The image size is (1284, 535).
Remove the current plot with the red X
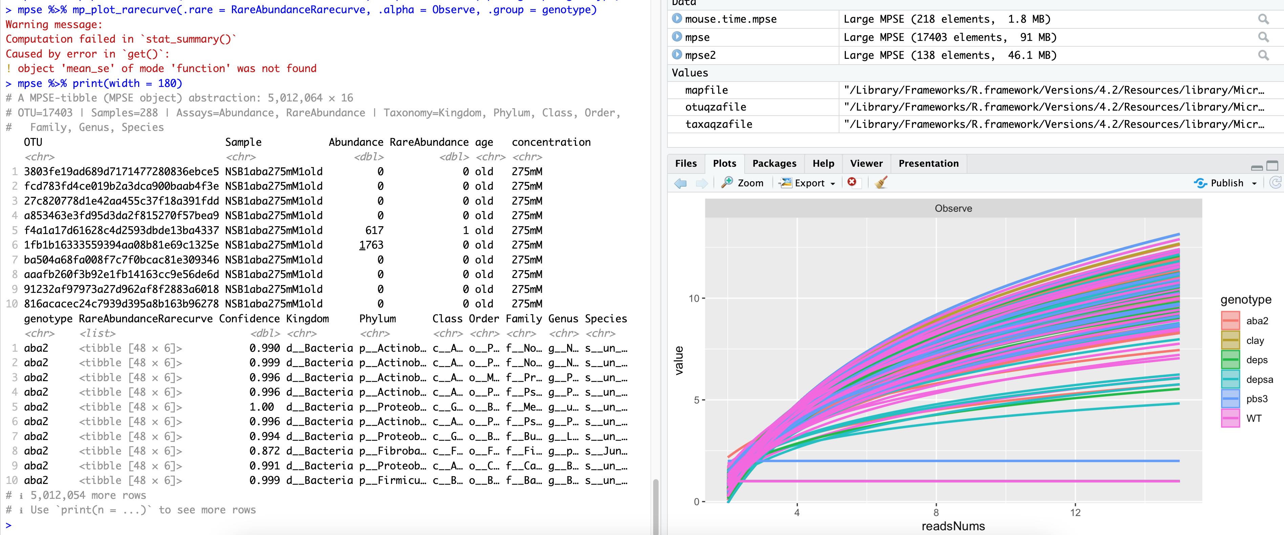pyautogui.click(x=853, y=183)
